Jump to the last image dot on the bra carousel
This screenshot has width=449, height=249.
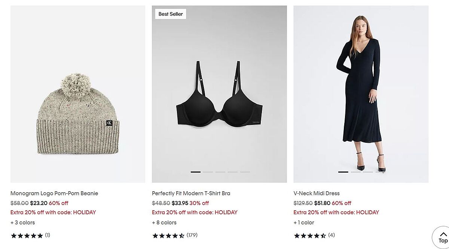click(245, 172)
